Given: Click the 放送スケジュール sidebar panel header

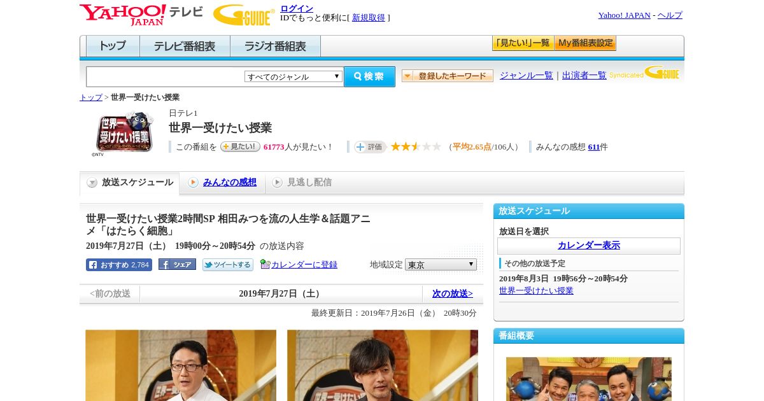Looking at the screenshot, I should coord(589,211).
